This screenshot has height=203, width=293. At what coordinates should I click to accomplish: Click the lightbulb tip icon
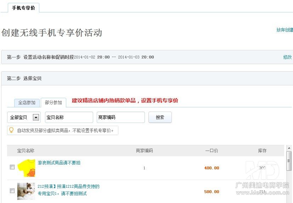point(11,130)
